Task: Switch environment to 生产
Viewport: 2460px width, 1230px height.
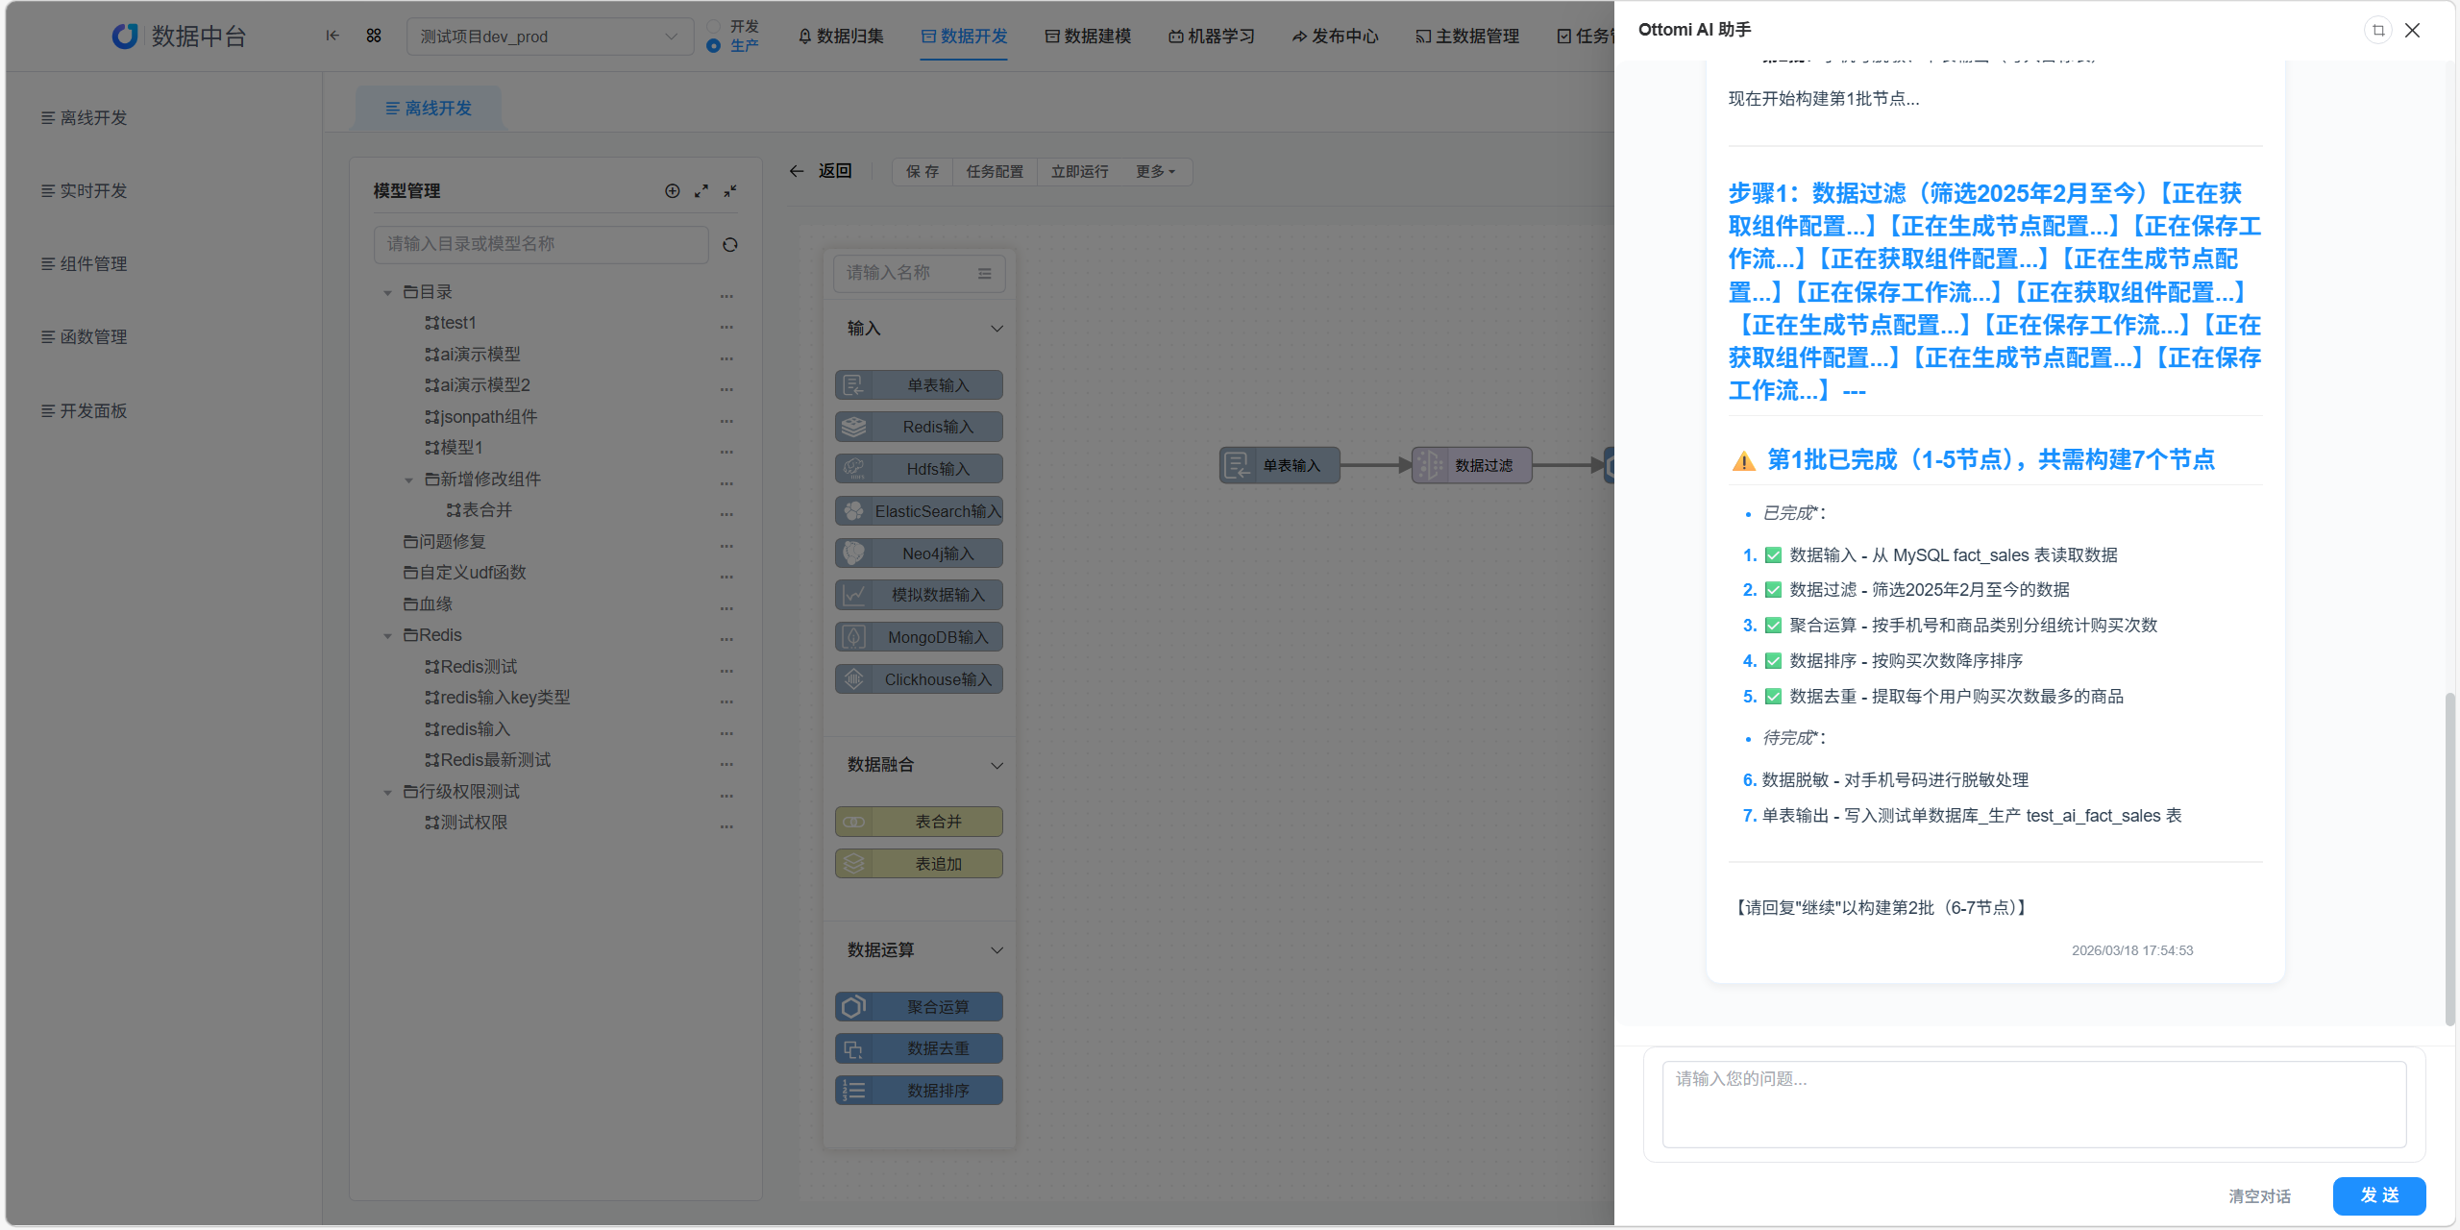Action: (713, 45)
